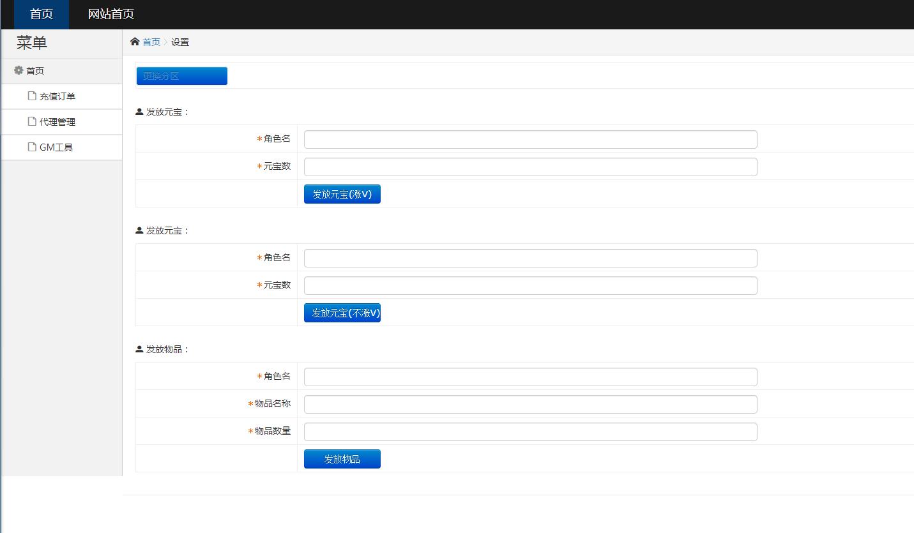Focus the 物品数量 input field

(x=530, y=432)
